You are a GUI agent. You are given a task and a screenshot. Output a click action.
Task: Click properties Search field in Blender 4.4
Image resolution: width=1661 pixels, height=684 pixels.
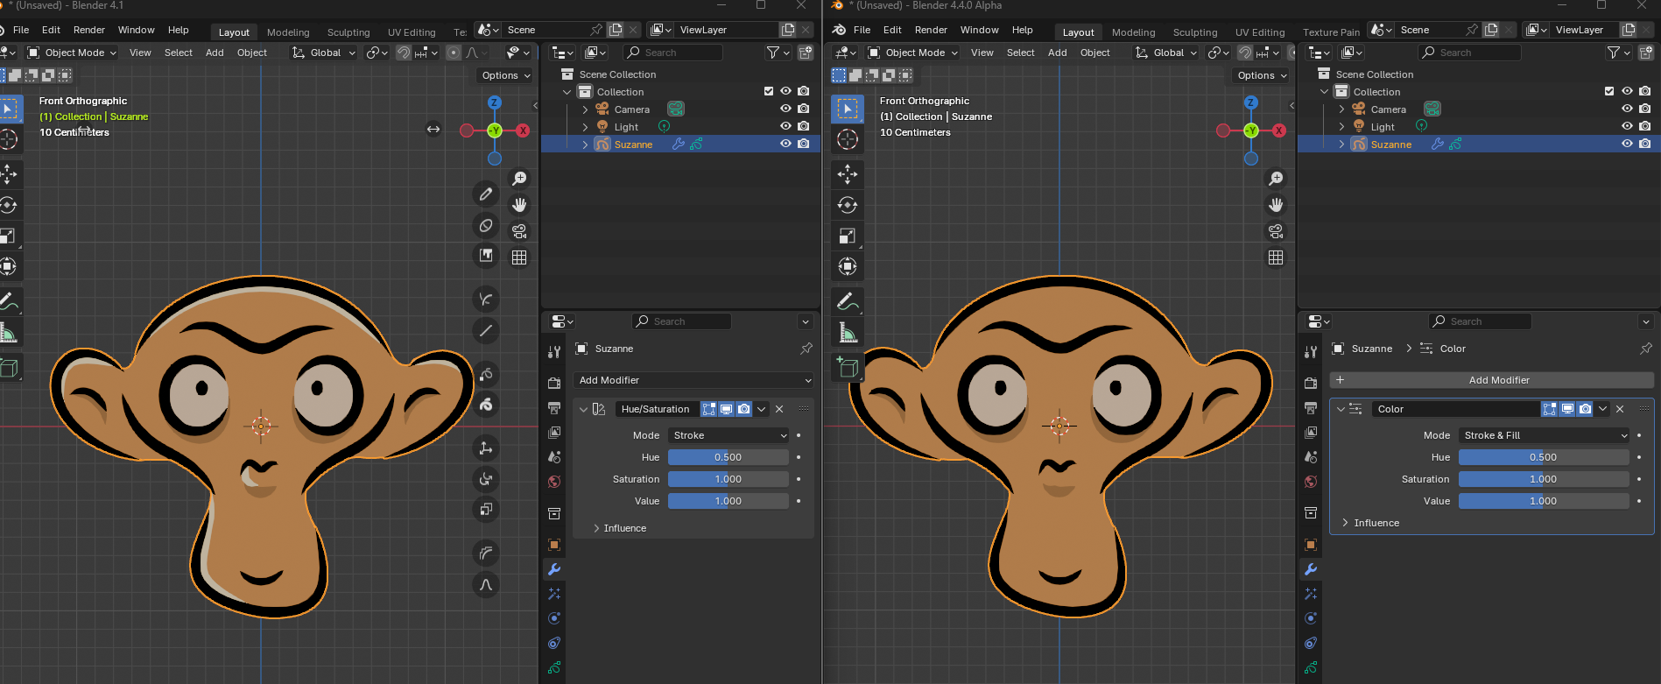click(x=1480, y=321)
